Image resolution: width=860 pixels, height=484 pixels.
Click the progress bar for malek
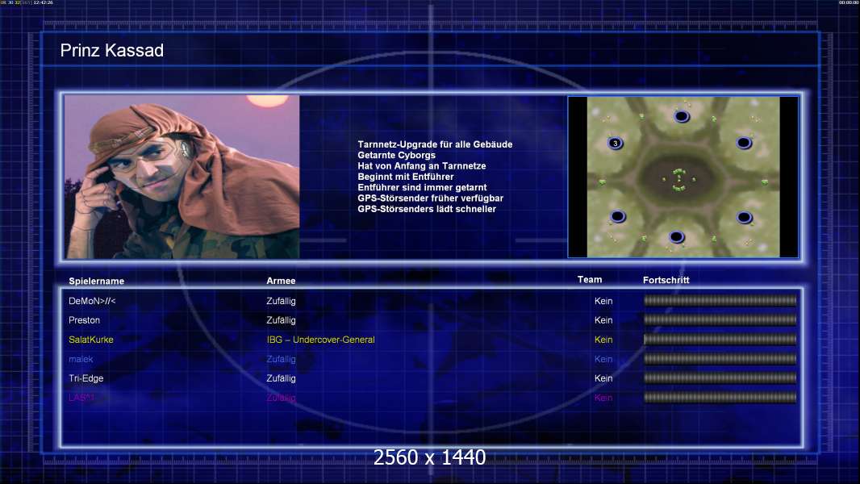(720, 358)
